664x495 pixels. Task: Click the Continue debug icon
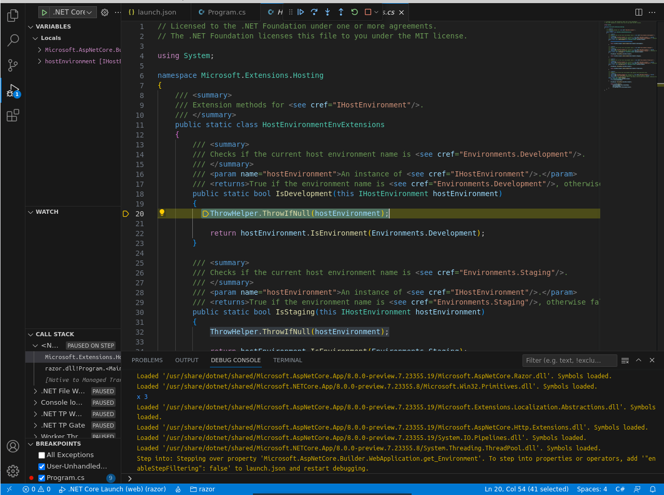click(301, 11)
